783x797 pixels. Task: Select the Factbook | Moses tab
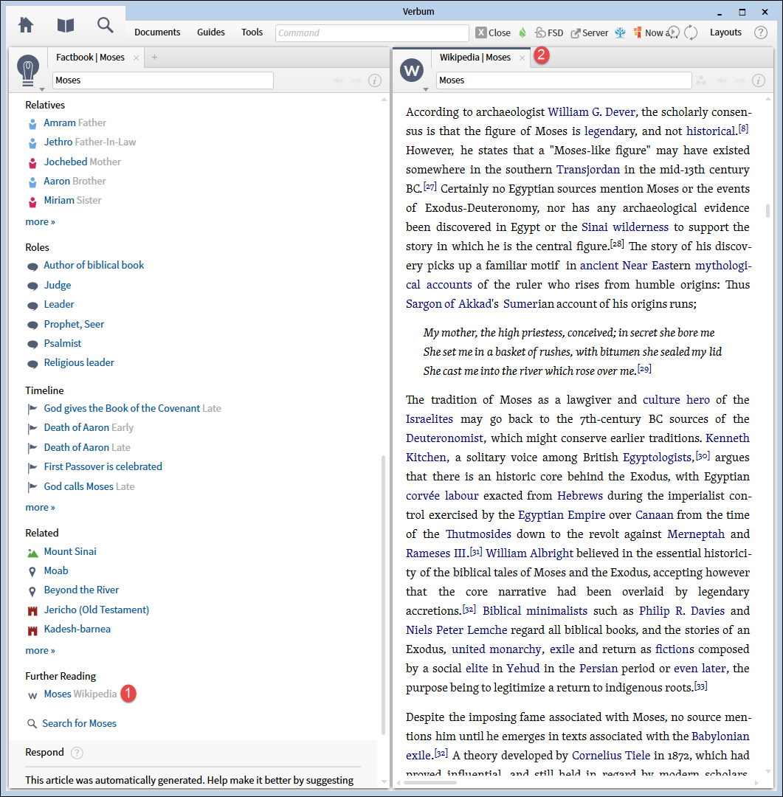90,58
